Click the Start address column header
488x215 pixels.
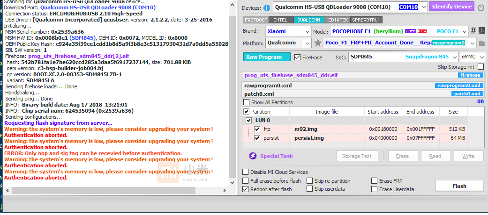(383, 112)
